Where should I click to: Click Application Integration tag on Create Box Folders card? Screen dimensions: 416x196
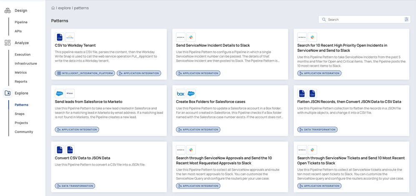tap(198, 130)
